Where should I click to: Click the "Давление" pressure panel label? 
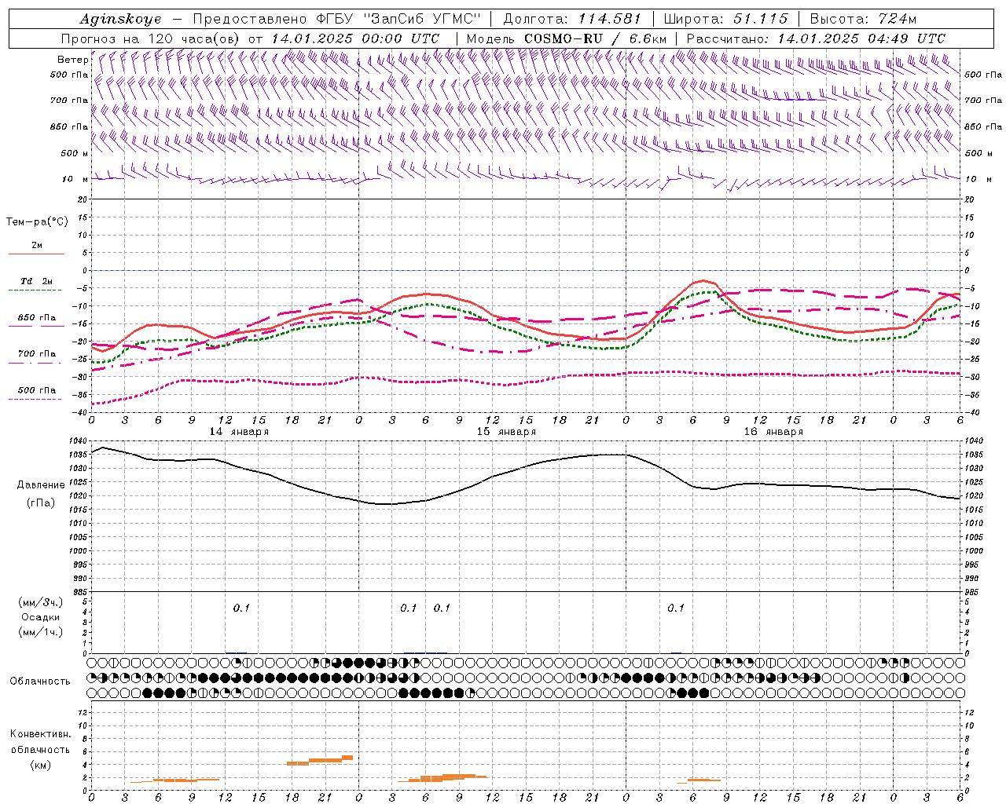click(x=41, y=485)
